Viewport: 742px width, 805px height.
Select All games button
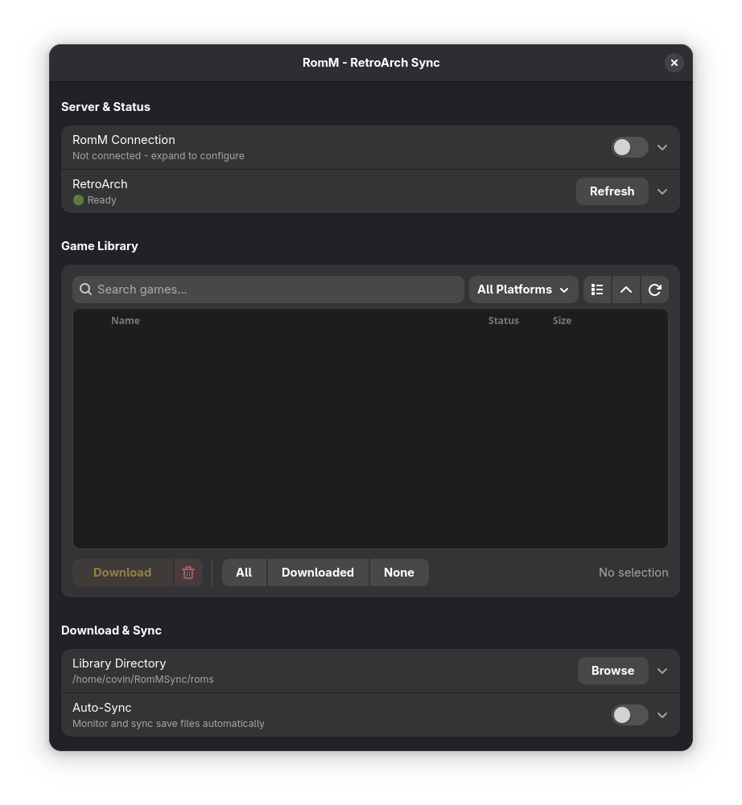[244, 573]
